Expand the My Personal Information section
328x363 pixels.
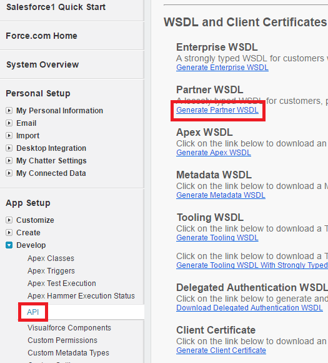9,111
